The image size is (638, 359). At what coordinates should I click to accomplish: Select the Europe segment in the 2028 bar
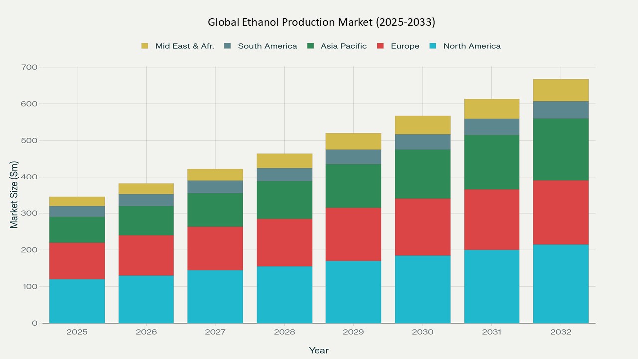click(x=284, y=242)
